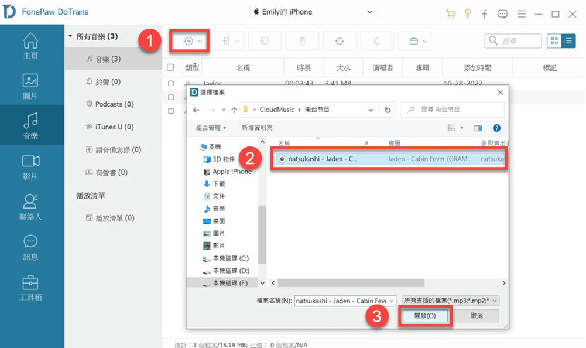Refresh the folder in file dialog
586x348 pixels.
tap(388, 110)
